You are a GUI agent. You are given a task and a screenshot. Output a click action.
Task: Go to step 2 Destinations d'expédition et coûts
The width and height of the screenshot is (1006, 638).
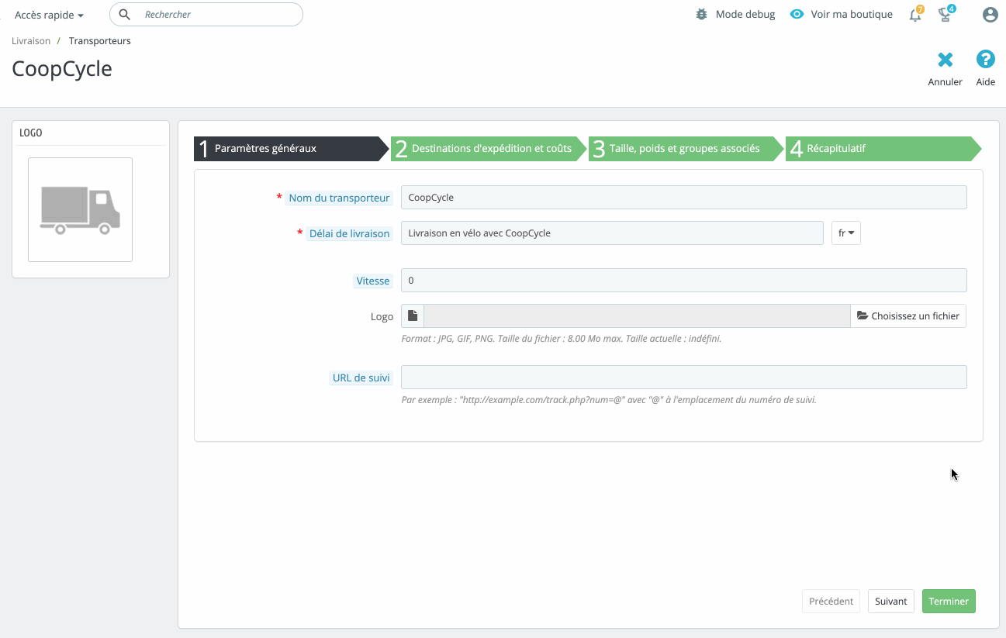(x=489, y=148)
